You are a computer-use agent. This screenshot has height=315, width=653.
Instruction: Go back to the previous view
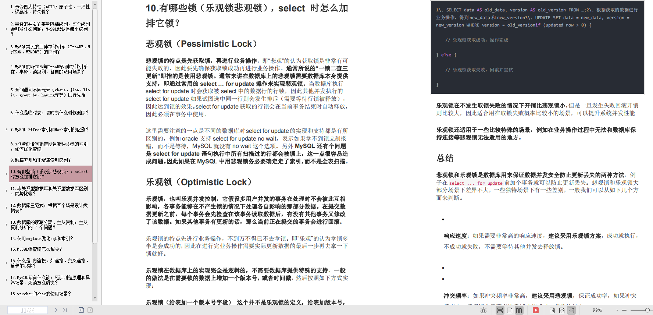(81, 310)
